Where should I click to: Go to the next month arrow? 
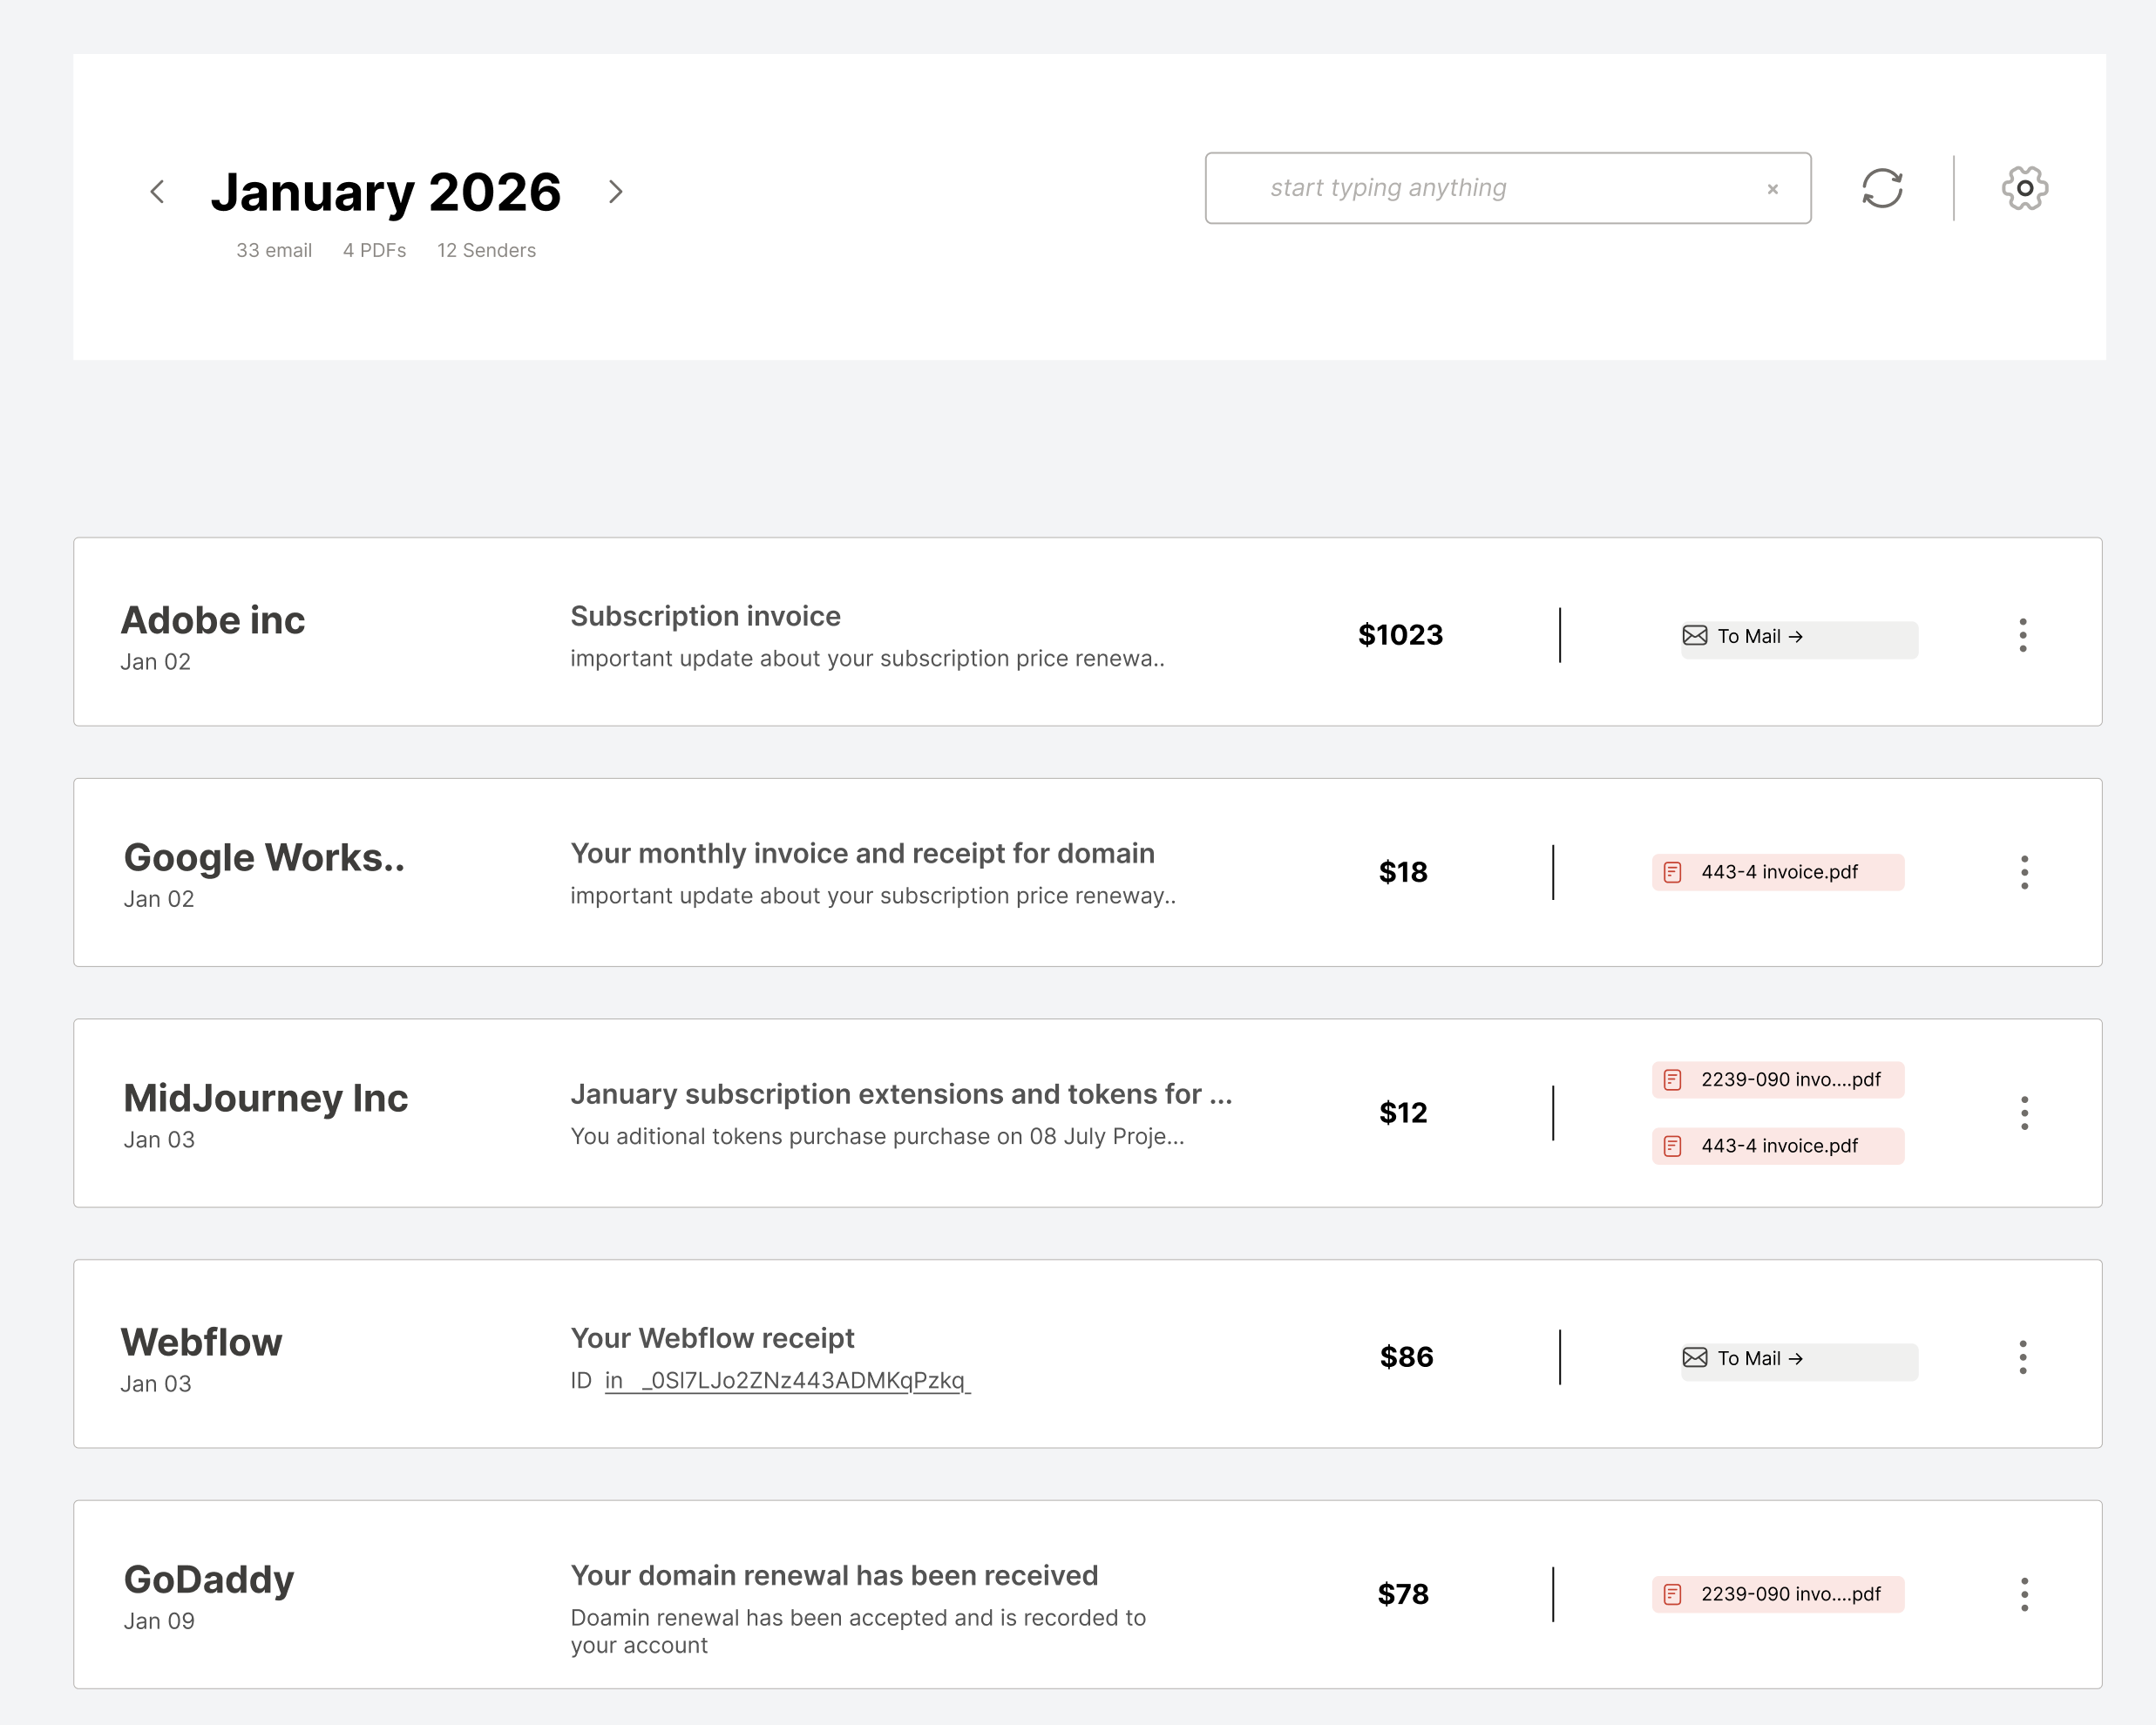pyautogui.click(x=616, y=191)
